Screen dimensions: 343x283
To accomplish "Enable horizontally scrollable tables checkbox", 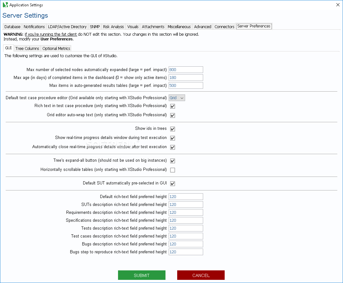I will point(172,170).
